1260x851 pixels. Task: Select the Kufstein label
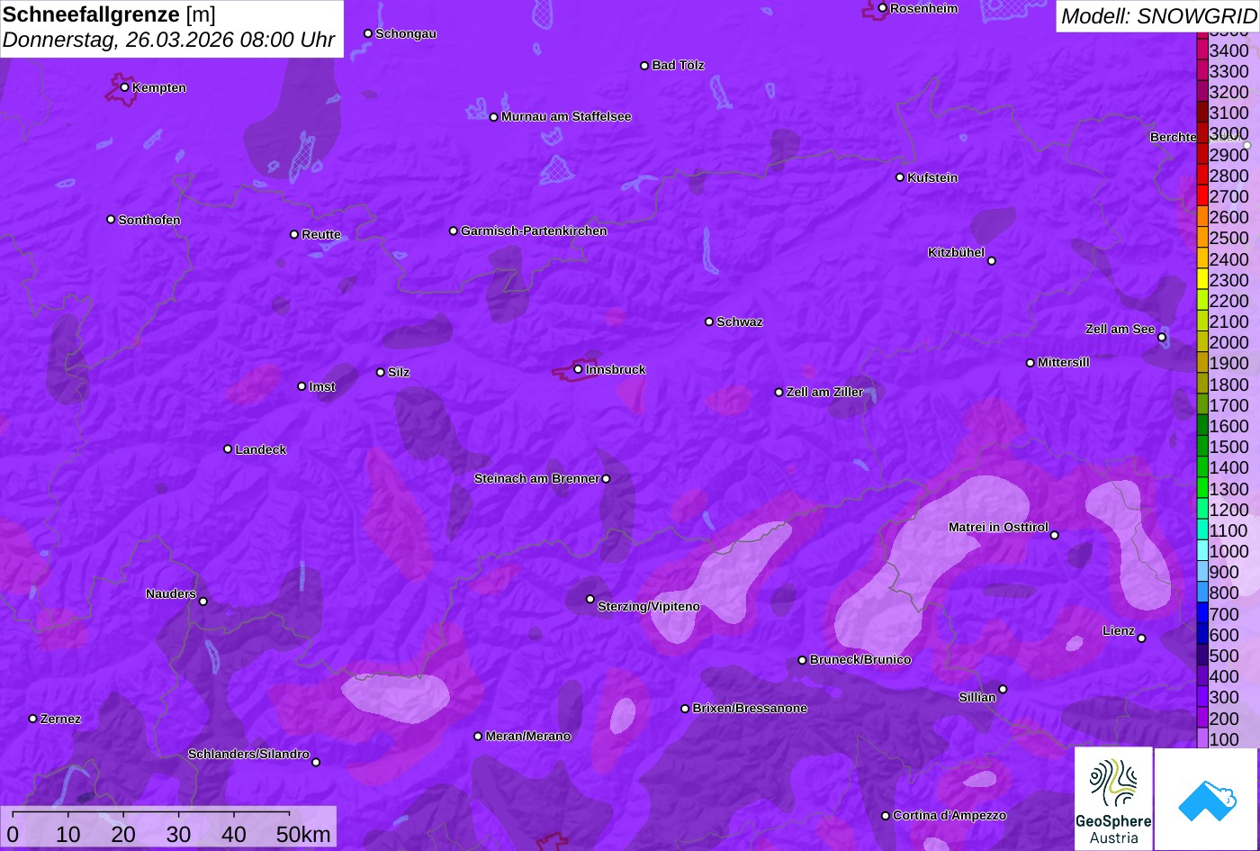point(932,177)
